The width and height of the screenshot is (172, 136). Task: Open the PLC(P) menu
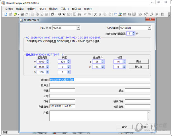coord(42,9)
